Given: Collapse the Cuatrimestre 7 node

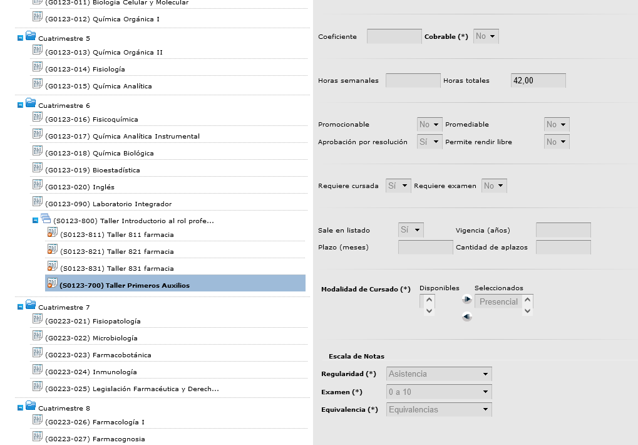Looking at the screenshot, I should click(x=20, y=307).
